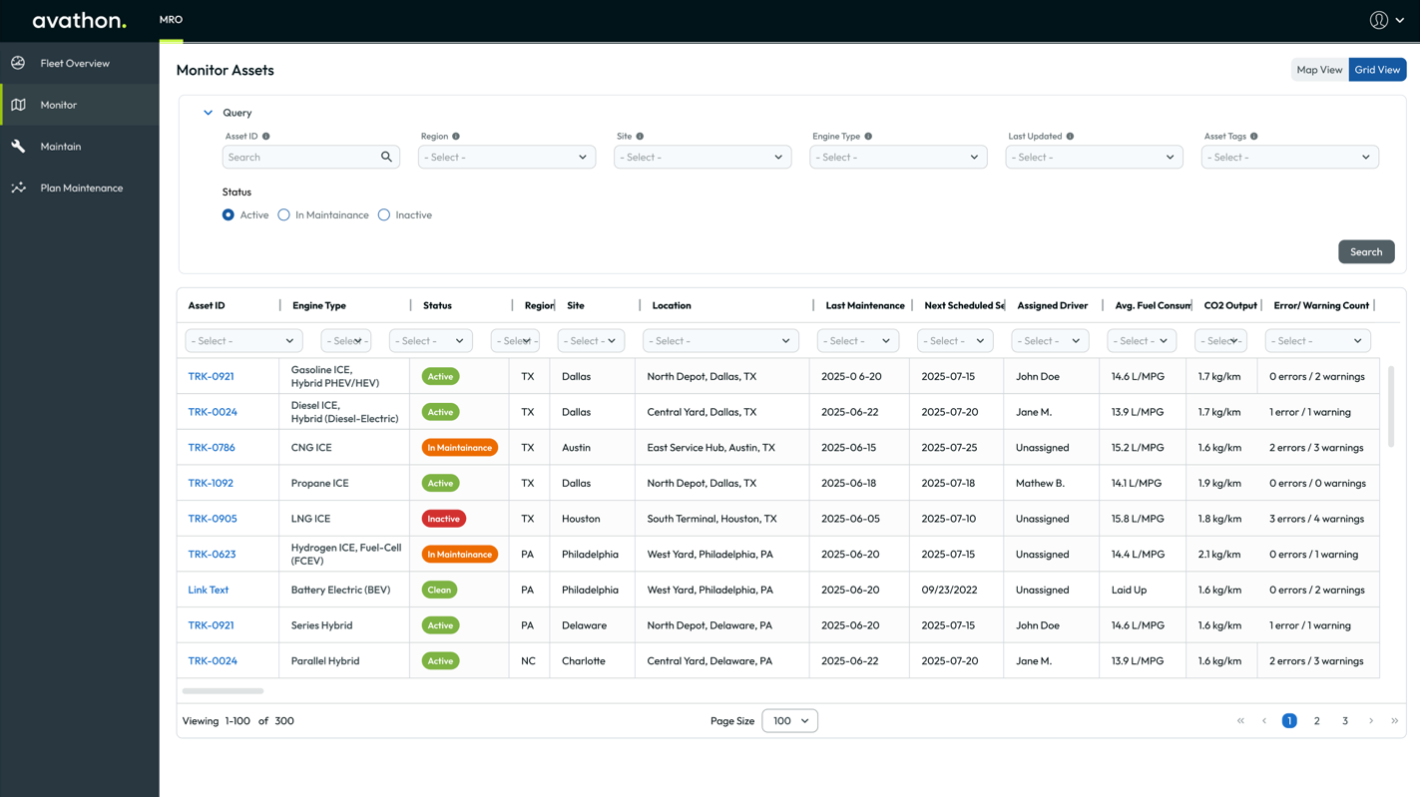The width and height of the screenshot is (1420, 797).
Task: Click the info icon beside Engine Type
Action: click(868, 137)
